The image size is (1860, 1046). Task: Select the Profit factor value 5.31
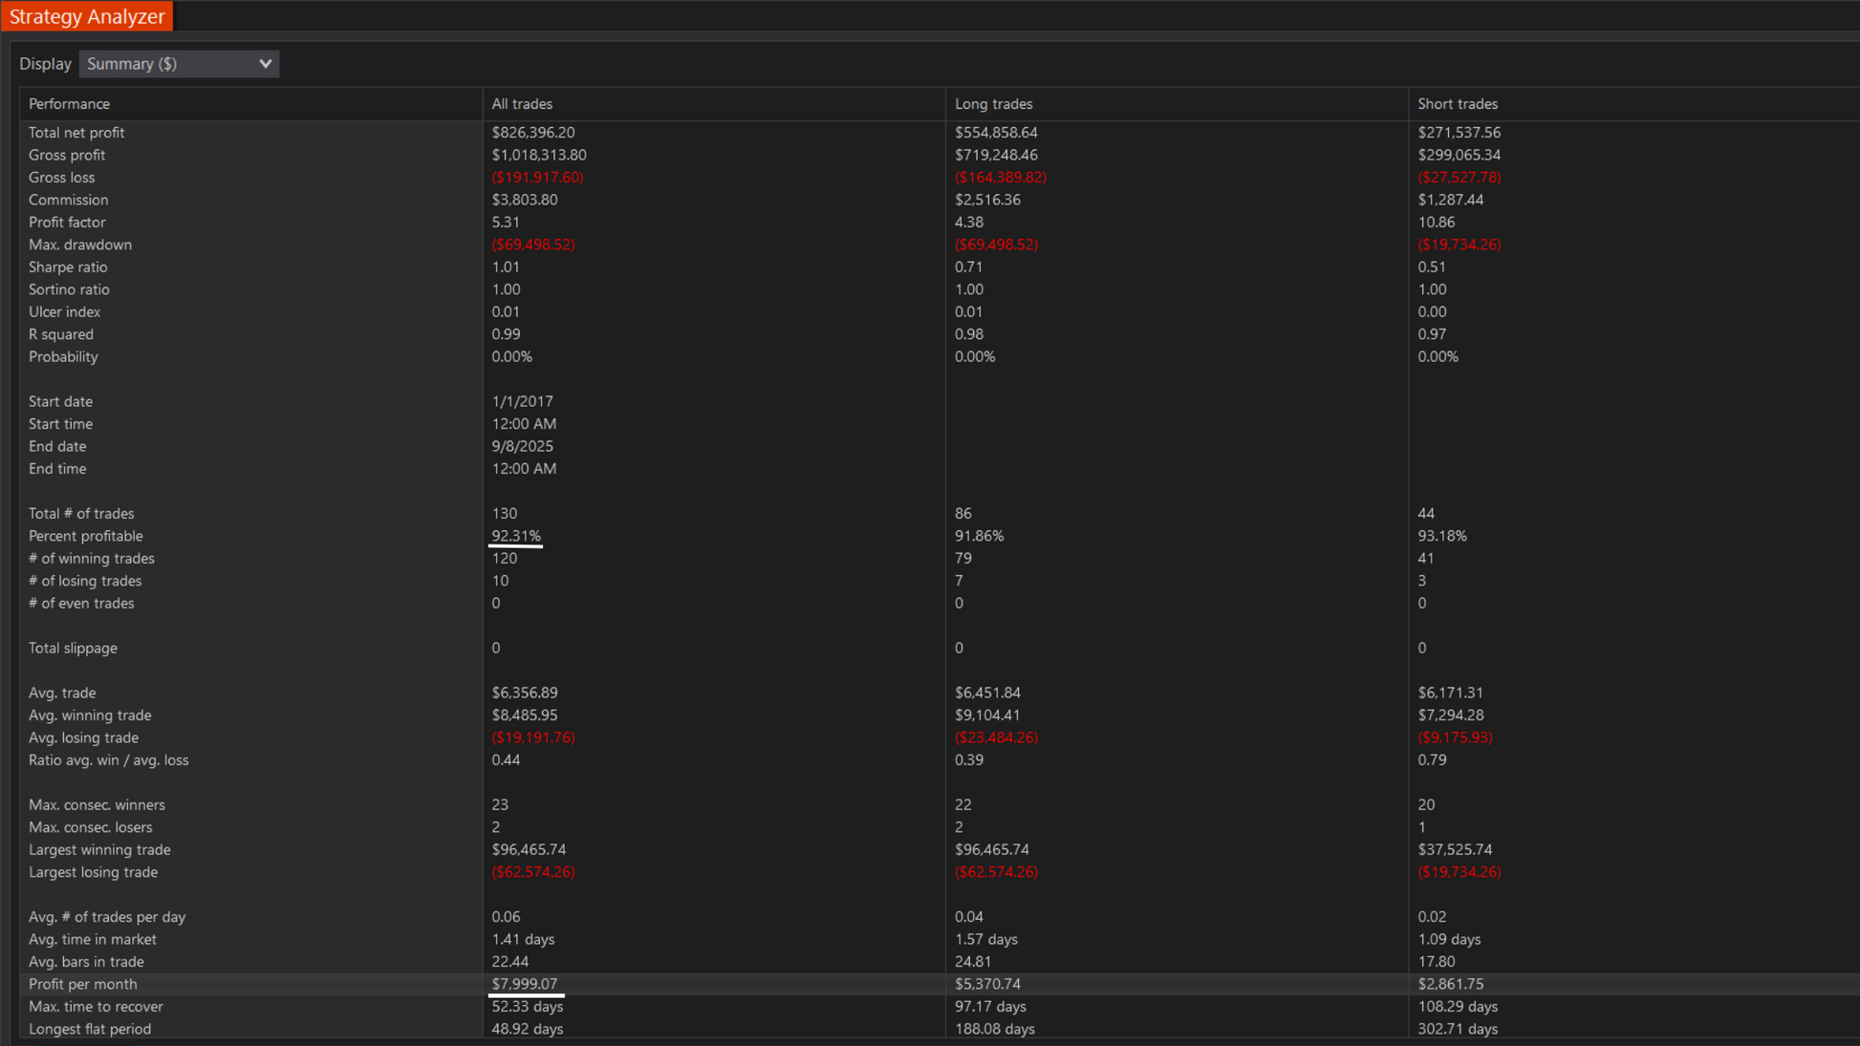(x=506, y=223)
